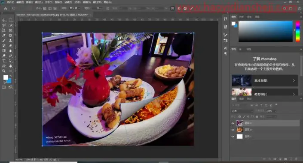Select the Hand tool
303x163 pixels.
pyautogui.click(x=10, y=66)
